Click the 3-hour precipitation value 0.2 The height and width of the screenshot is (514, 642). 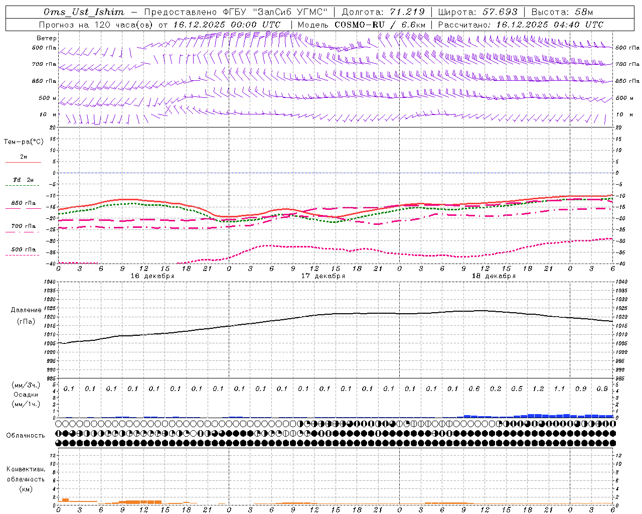click(x=496, y=389)
